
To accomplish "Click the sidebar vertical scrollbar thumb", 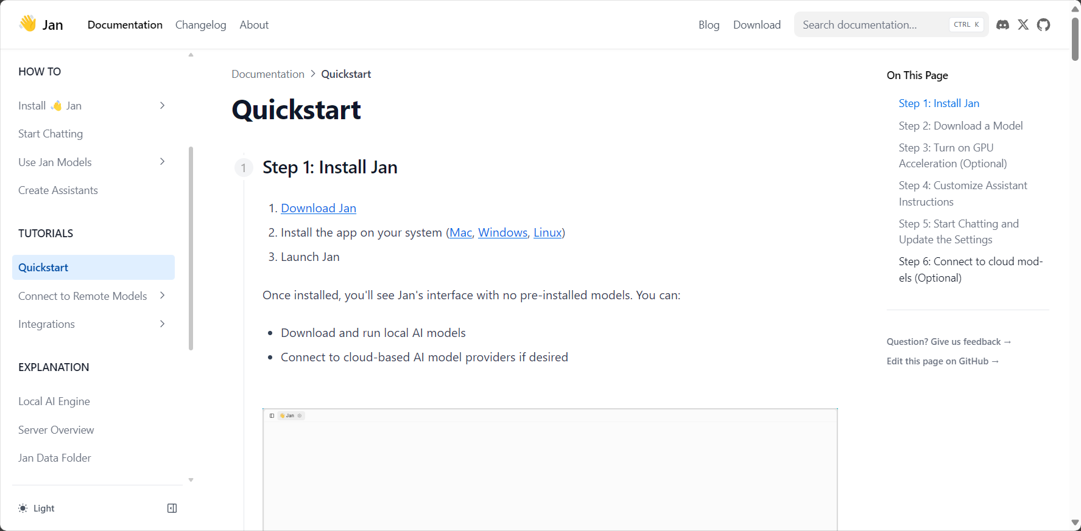I will (x=191, y=248).
